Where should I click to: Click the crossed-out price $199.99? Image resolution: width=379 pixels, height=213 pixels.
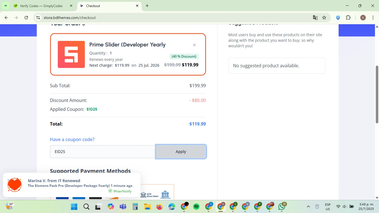tap(172, 65)
